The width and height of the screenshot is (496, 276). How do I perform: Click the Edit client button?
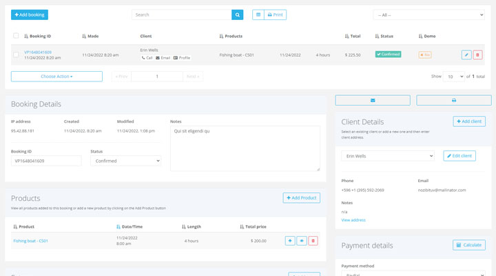pos(459,156)
